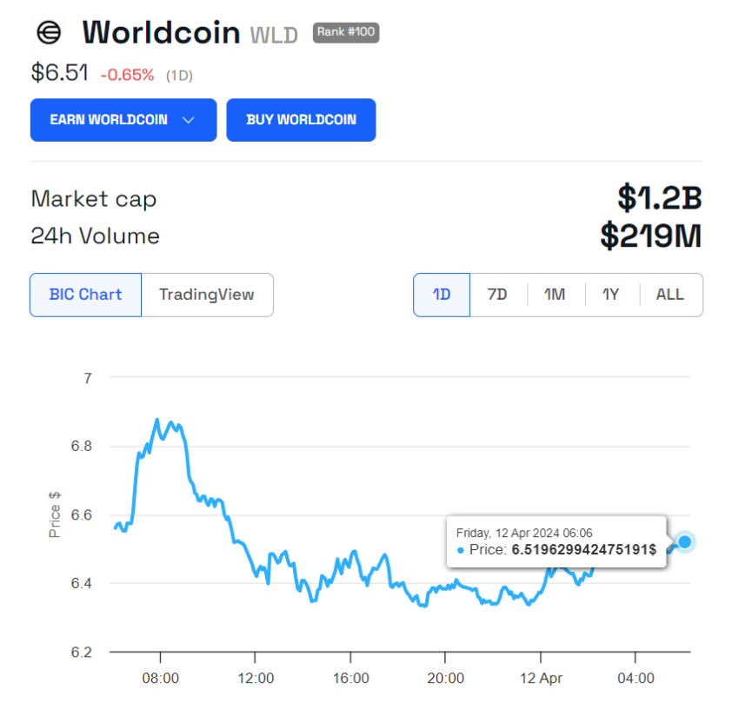Select the ALL timeframe option
Image resolution: width=739 pixels, height=703 pixels.
(x=669, y=295)
